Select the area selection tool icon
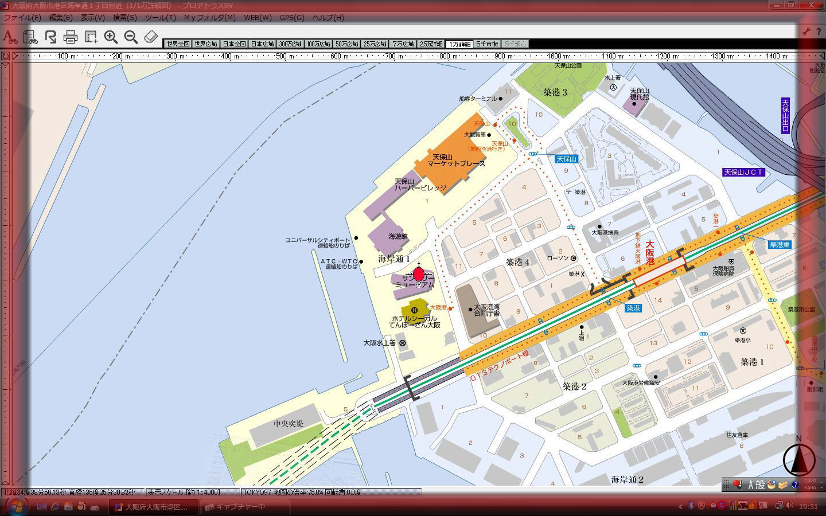The height and width of the screenshot is (516, 826). 91,37
